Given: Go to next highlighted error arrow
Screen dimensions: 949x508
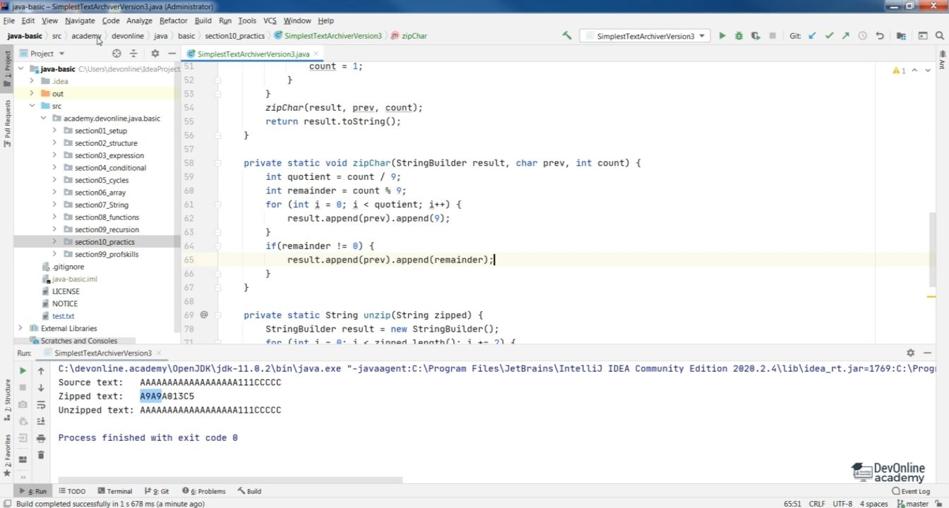Looking at the screenshot, I should coord(929,71).
